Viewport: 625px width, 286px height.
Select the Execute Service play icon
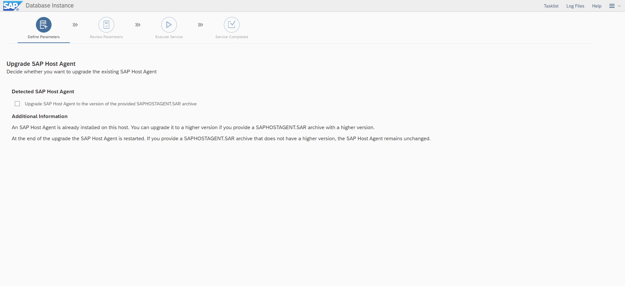pyautogui.click(x=169, y=25)
